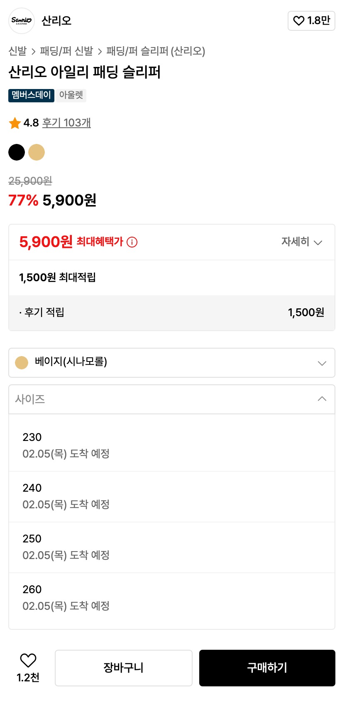
Task: Expand the 자세히 benefit details
Action: pos(301,242)
